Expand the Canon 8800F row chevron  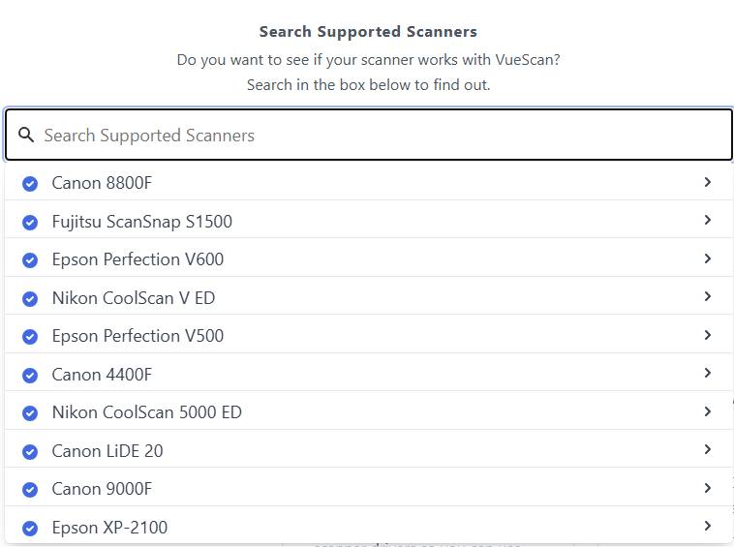[708, 182]
